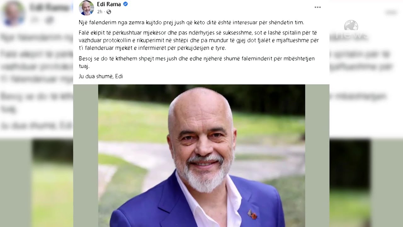
Task: Click the blue verified badge beside Edi Rama
Action: [x=125, y=4]
